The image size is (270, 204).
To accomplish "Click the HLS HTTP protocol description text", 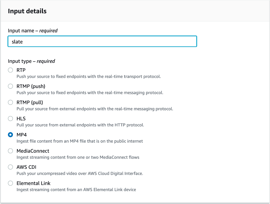I will 80,125.
